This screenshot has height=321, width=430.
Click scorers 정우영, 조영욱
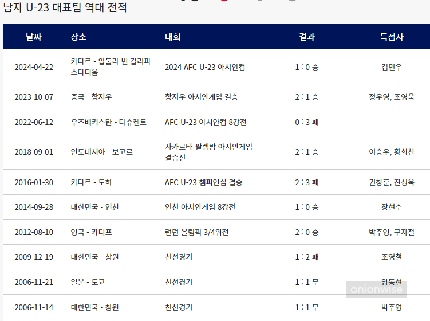(x=391, y=97)
